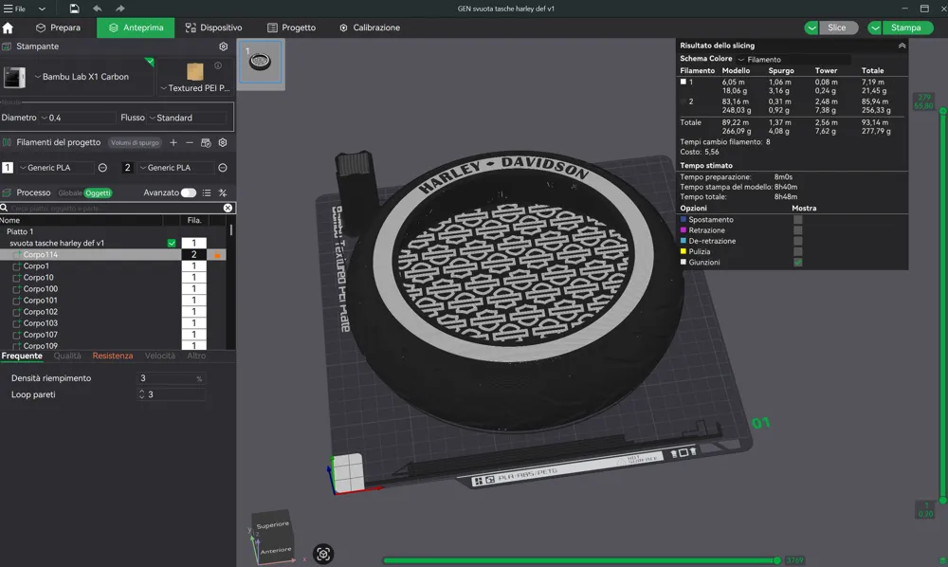
Task: Redo the last action
Action: 119,9
